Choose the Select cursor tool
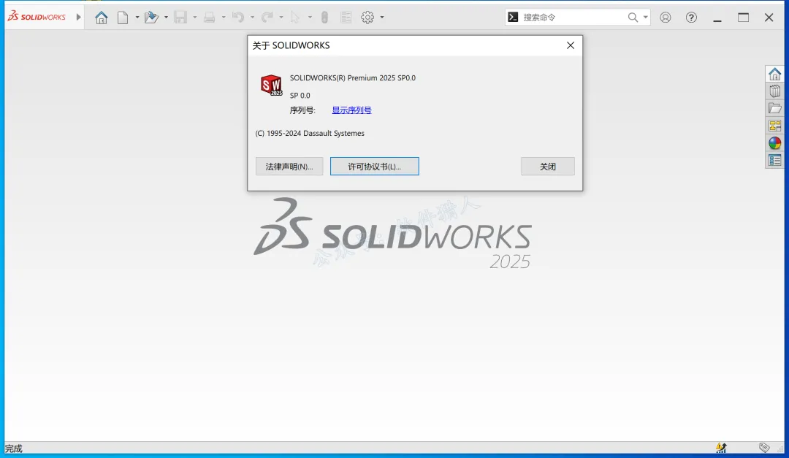The image size is (789, 458). (x=295, y=18)
